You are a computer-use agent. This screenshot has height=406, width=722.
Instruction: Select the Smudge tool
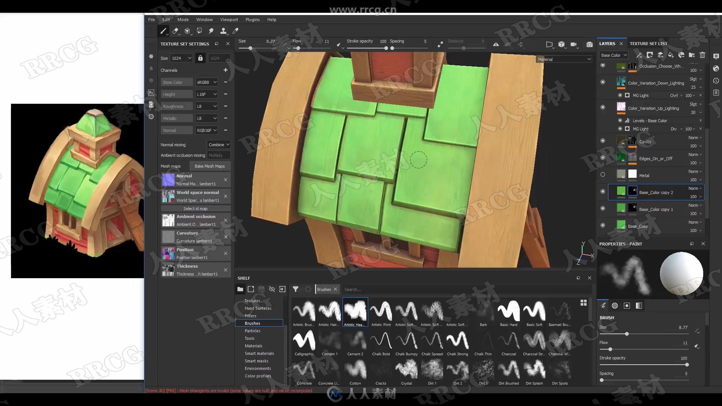(x=212, y=31)
